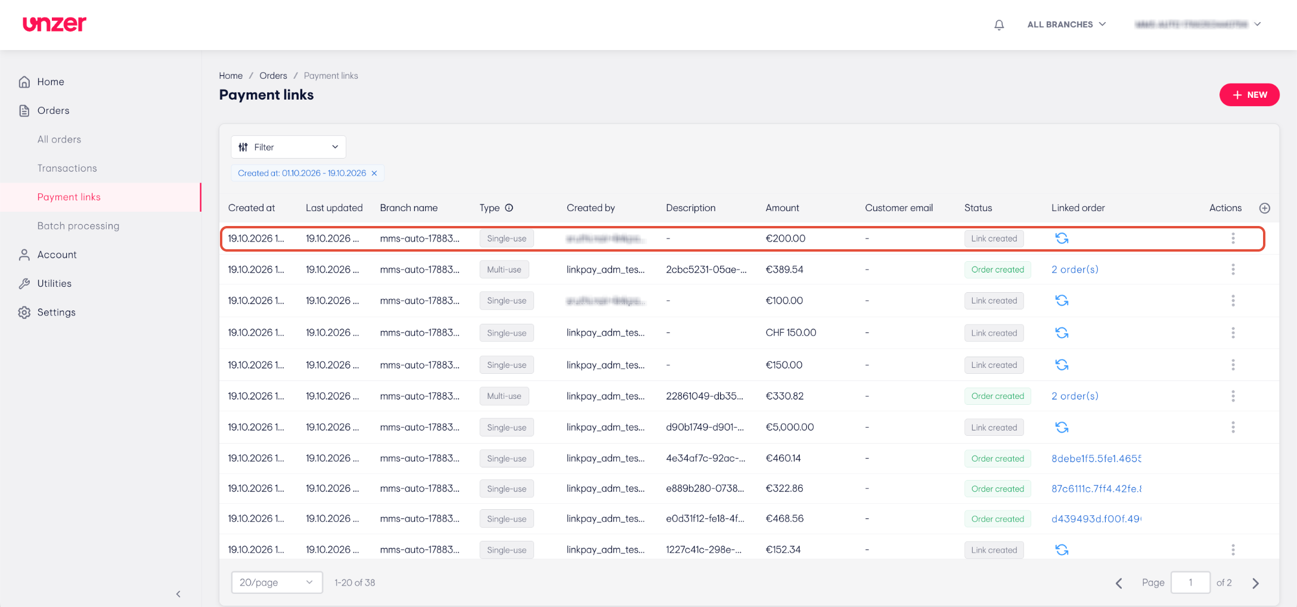This screenshot has width=1297, height=607.
Task: Open the notifications bell
Action: pos(999,24)
